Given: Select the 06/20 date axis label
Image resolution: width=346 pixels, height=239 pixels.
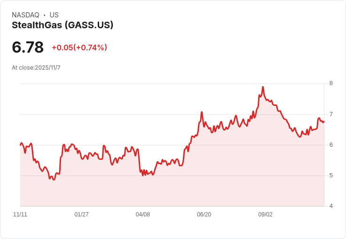Looking at the screenshot, I should (204, 215).
